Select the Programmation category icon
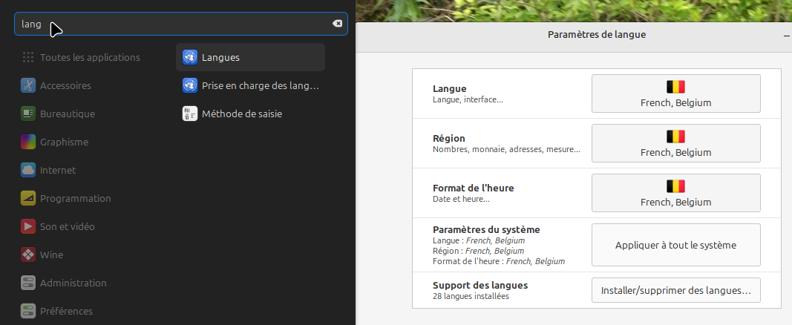Screen dimensions: 792x325 click(28, 198)
